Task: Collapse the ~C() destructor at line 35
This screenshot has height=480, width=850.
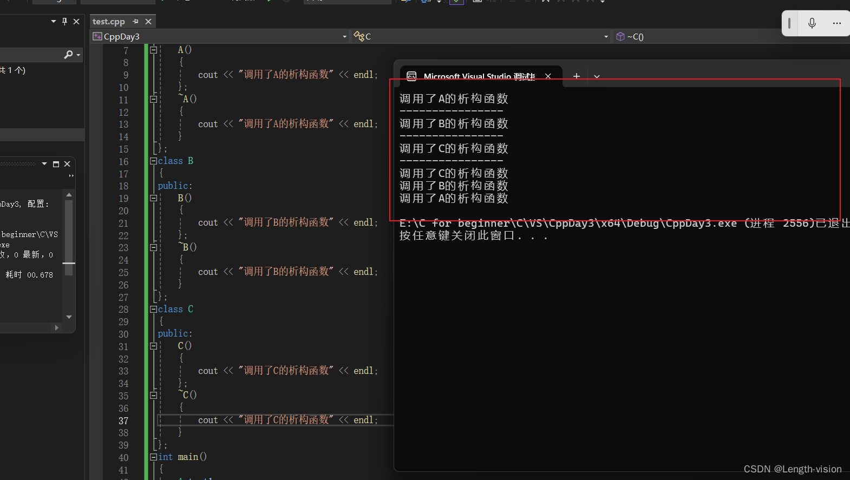Action: tap(153, 395)
